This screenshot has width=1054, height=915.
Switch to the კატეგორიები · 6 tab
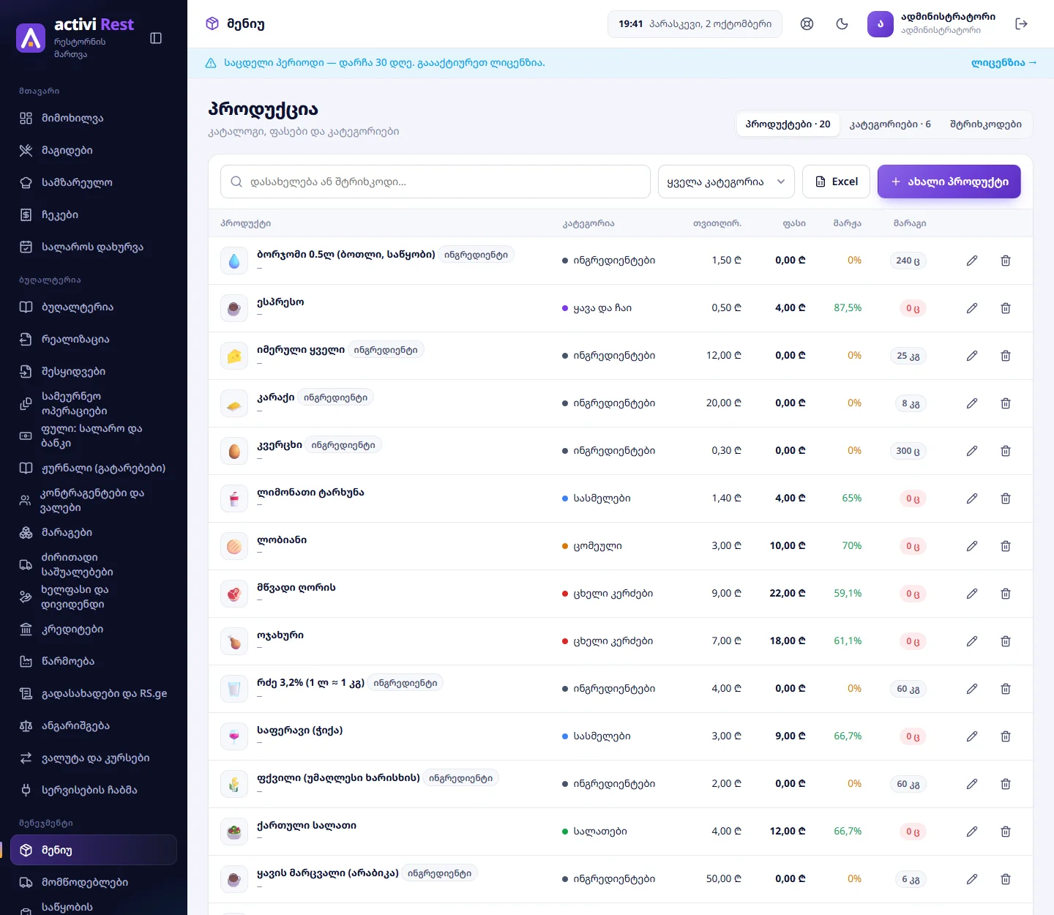pos(890,124)
